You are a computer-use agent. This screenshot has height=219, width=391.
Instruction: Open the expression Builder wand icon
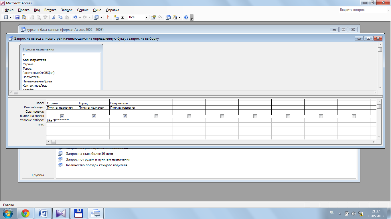[160, 17]
